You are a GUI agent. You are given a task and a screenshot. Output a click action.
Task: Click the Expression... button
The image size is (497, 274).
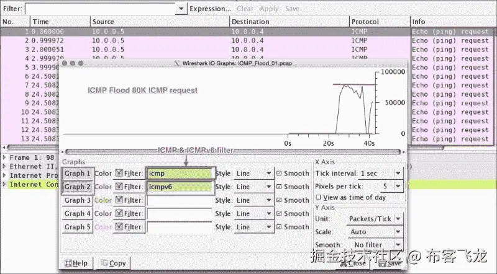point(211,9)
